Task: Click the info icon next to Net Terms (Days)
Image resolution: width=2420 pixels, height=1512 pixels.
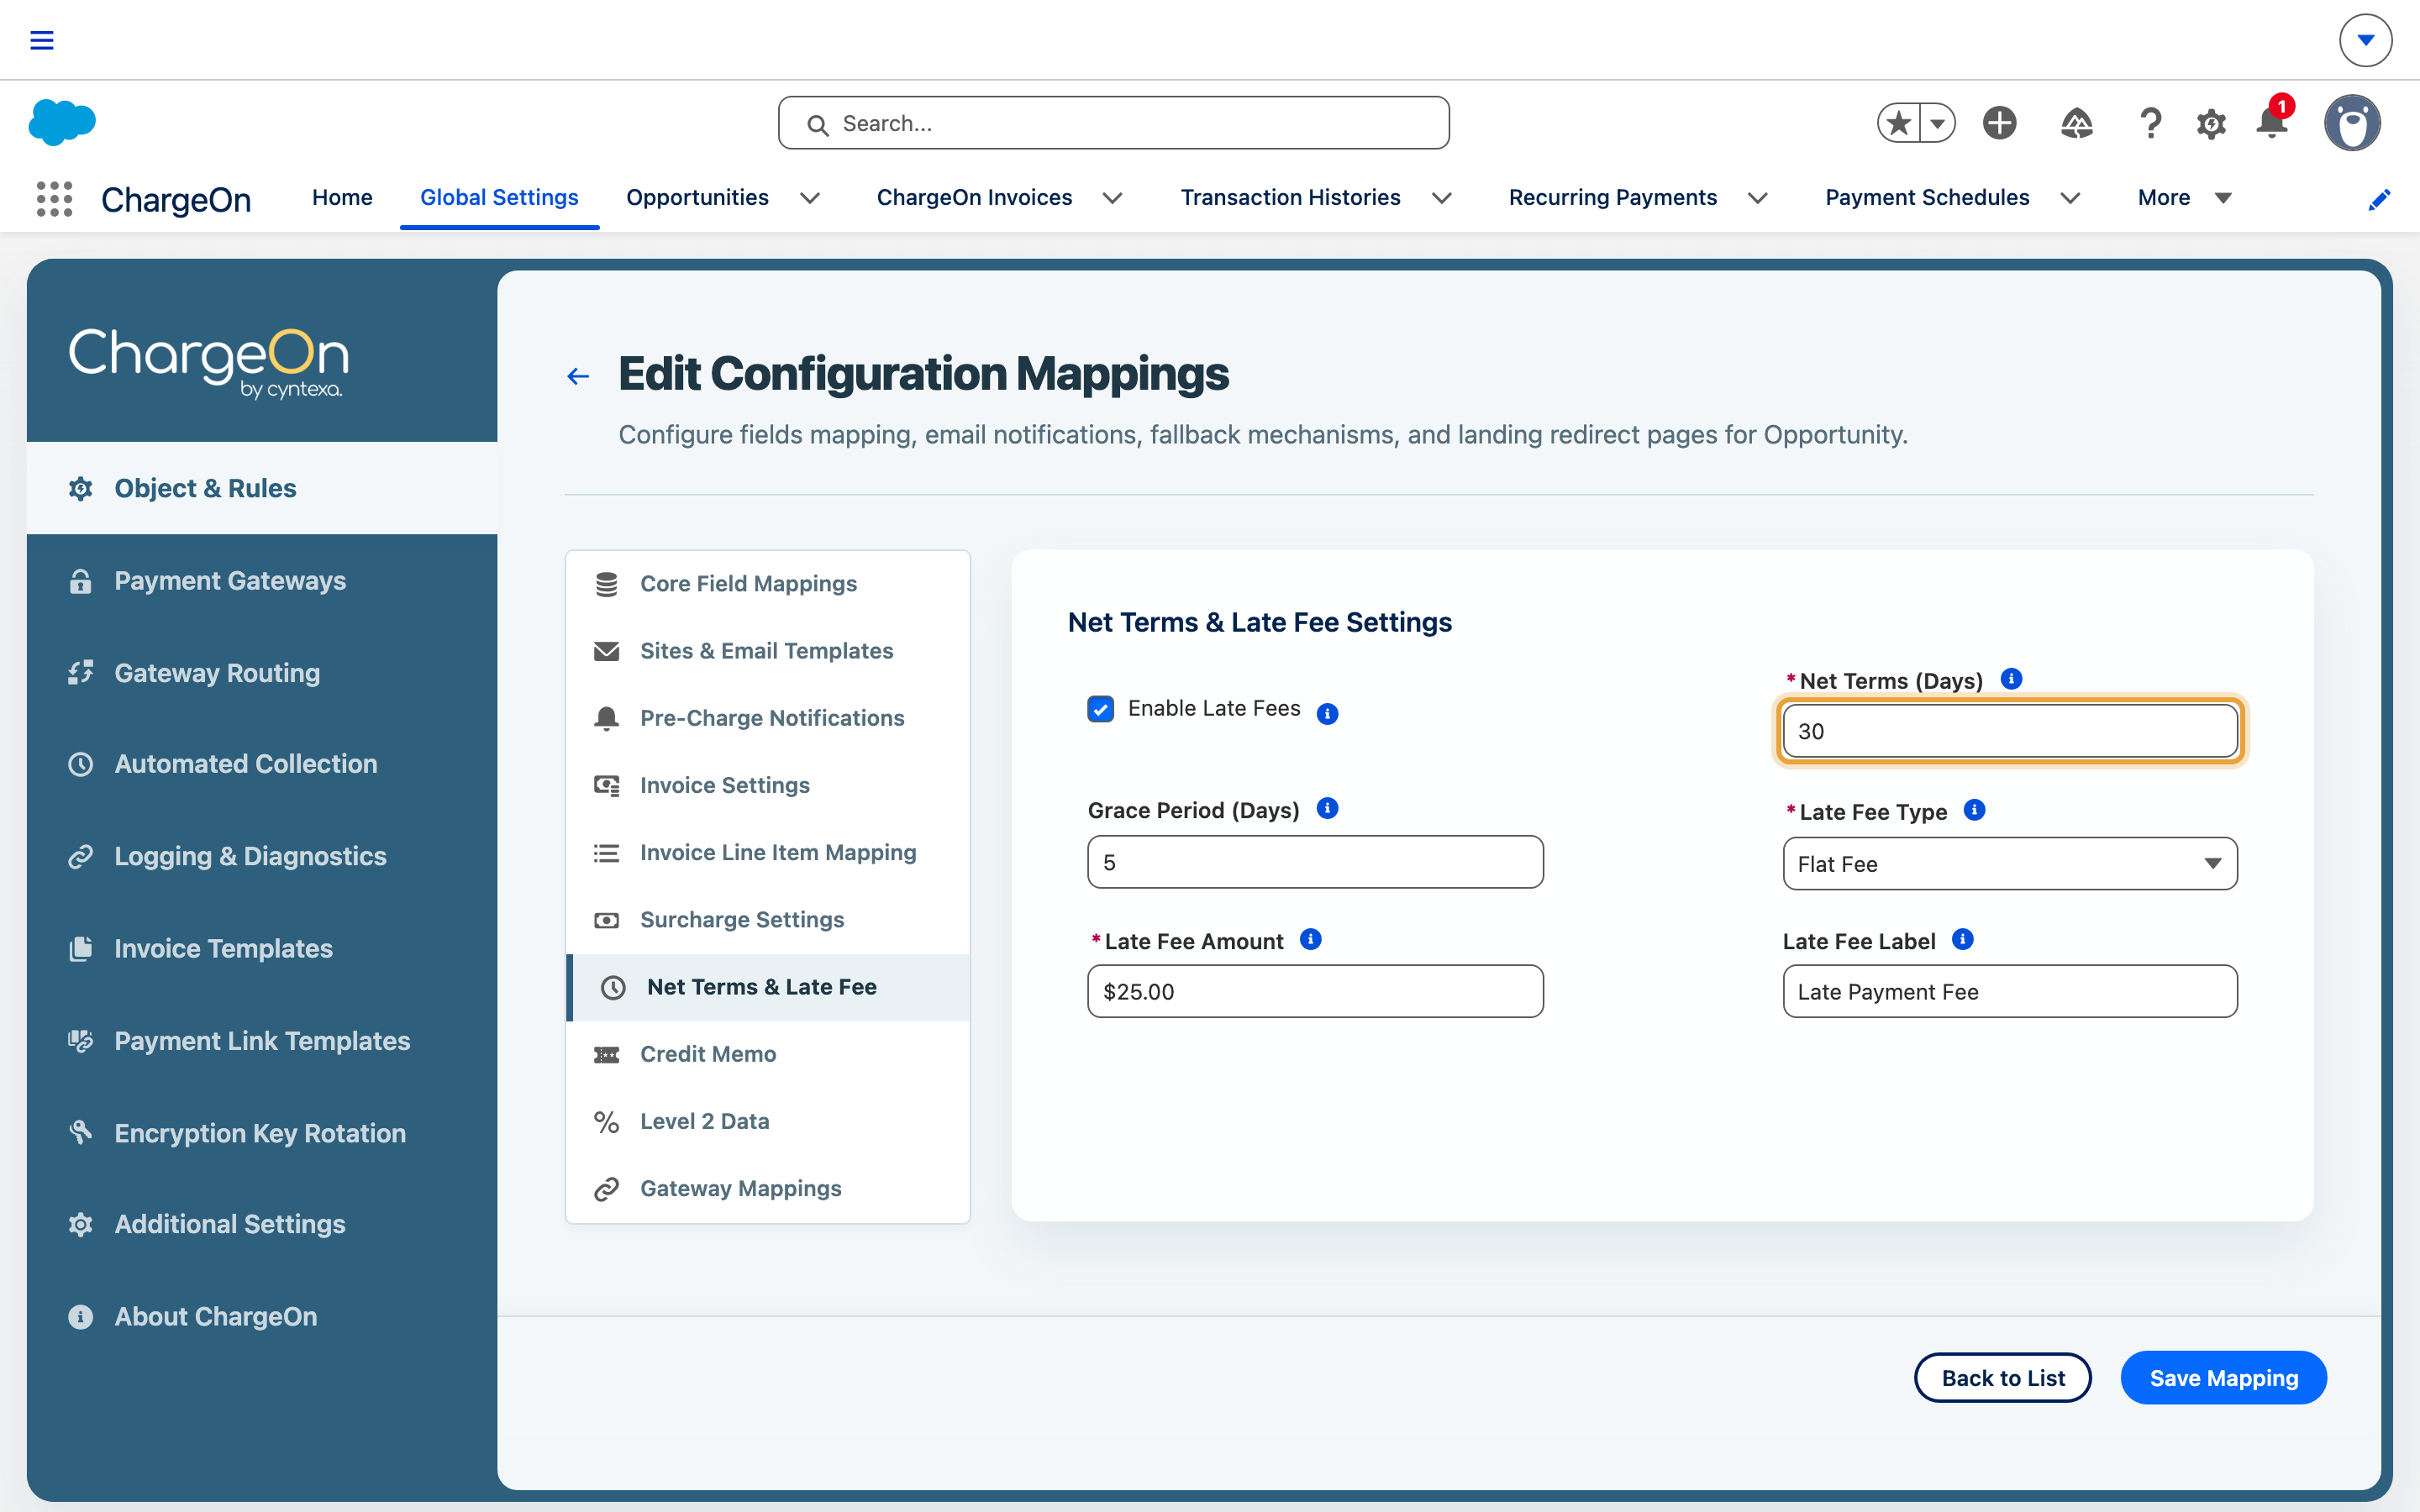Action: (2011, 679)
